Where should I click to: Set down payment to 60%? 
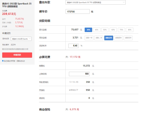pyautogui.click(x=113, y=30)
